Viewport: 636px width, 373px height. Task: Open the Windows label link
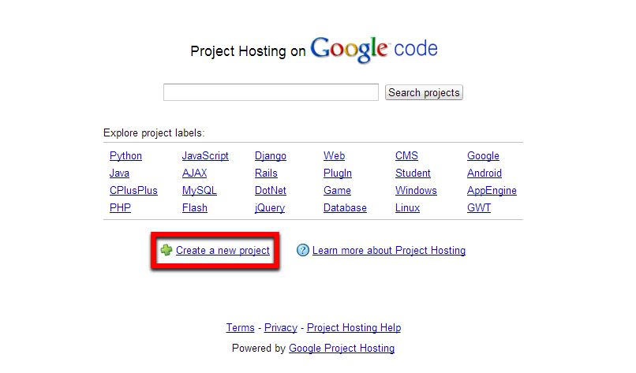tap(416, 191)
